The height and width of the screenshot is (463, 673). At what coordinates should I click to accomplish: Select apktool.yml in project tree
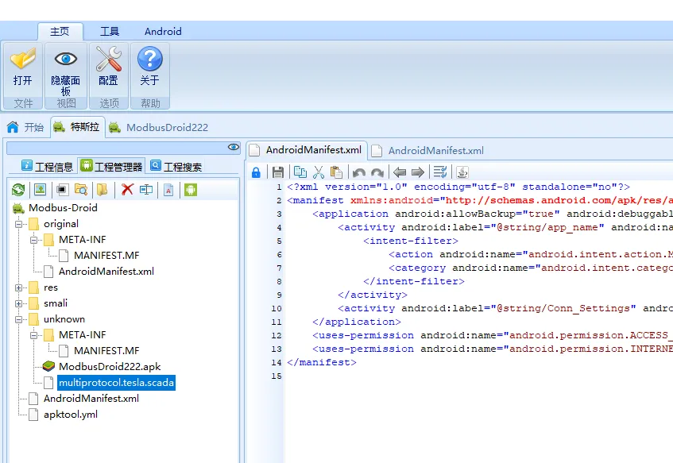point(71,415)
